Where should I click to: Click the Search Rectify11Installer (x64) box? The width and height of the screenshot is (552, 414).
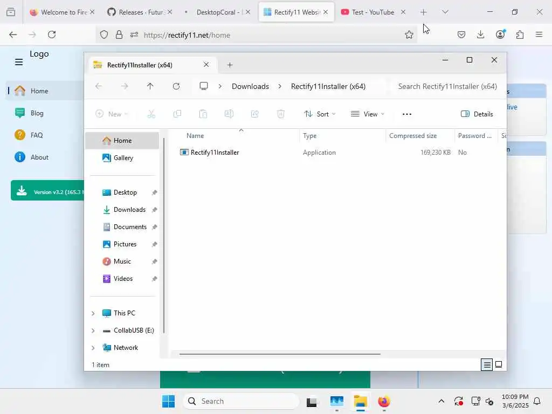447,87
